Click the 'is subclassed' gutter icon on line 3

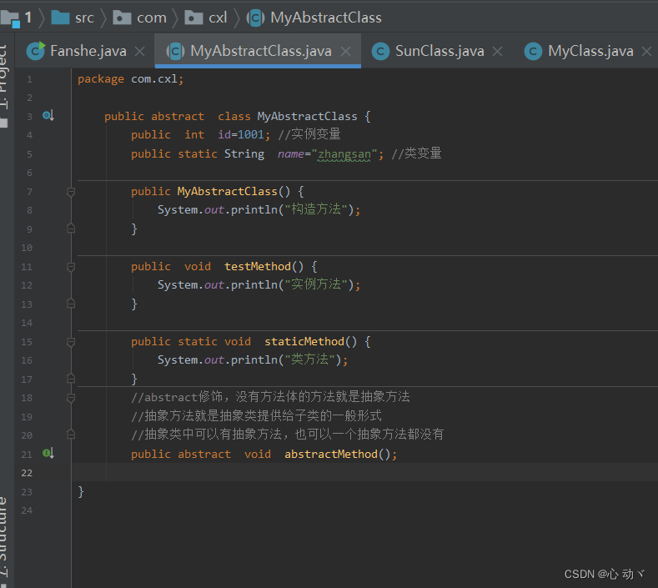tap(48, 115)
